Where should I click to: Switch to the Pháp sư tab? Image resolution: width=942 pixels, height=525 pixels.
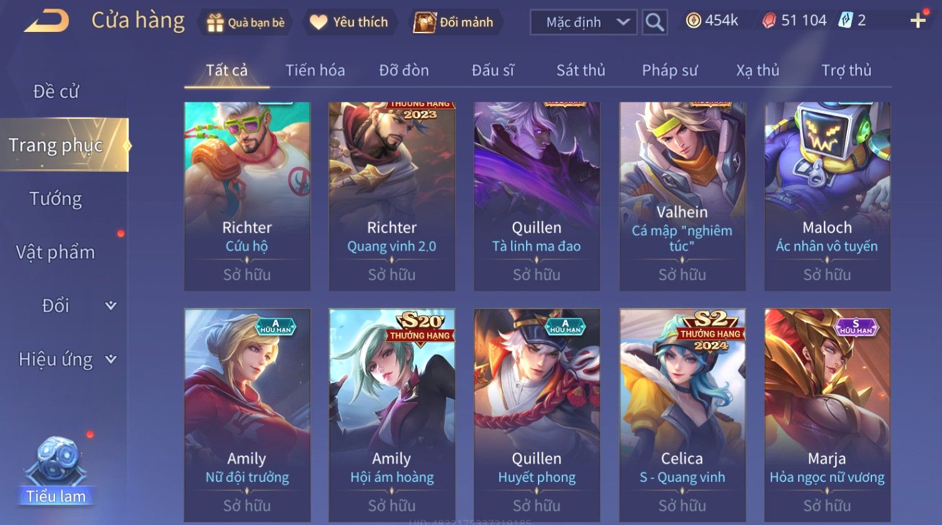tap(669, 70)
